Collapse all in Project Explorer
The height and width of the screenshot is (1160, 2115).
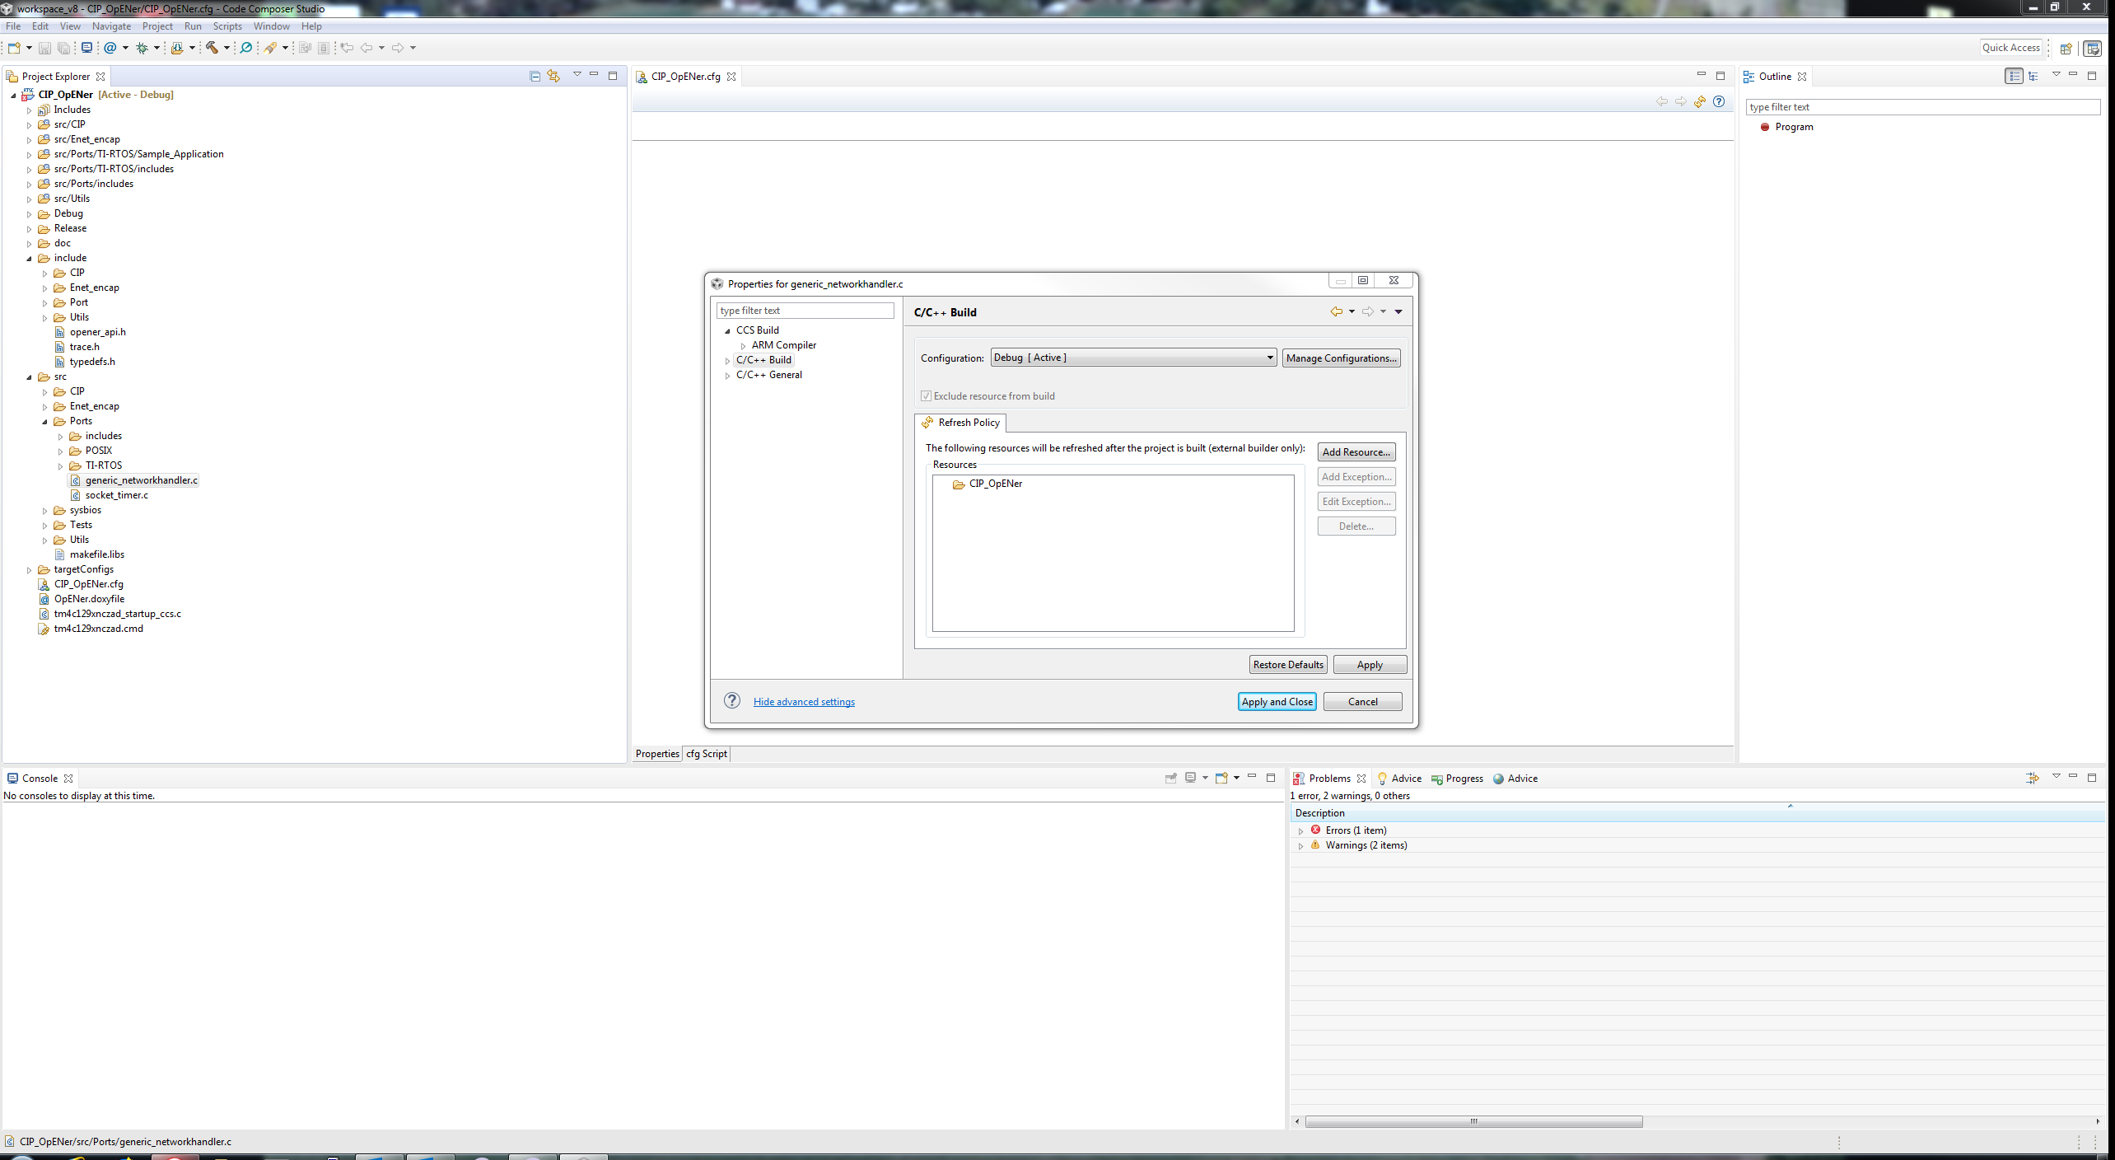pos(535,76)
